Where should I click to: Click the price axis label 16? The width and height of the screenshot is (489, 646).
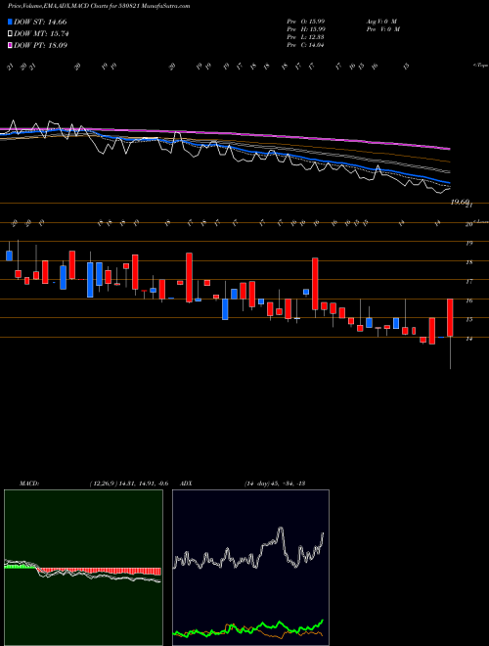(468, 300)
